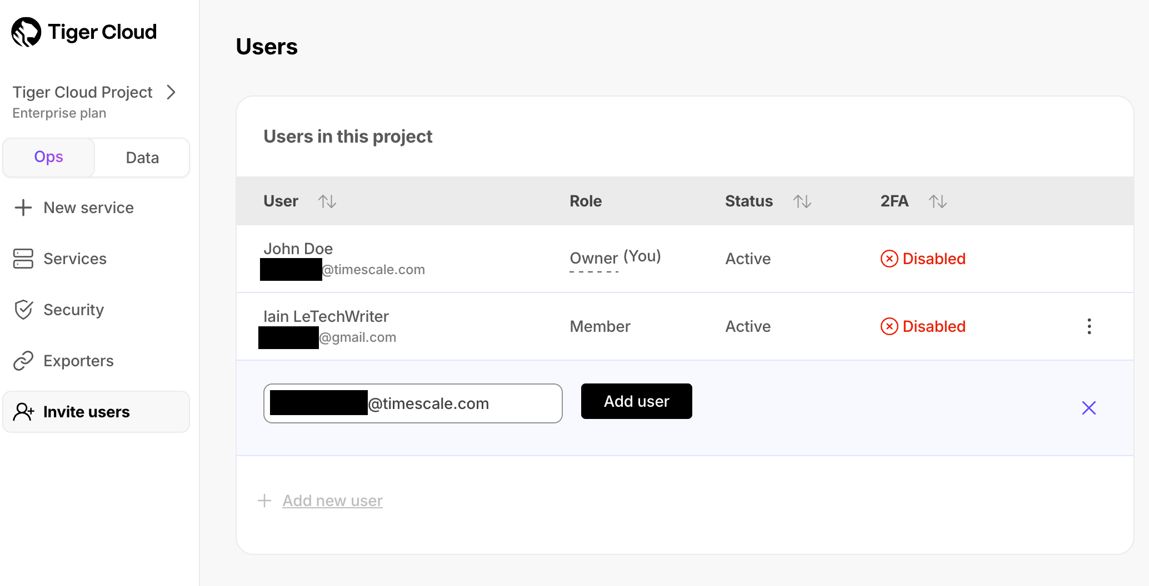Screen dimensions: 1149x586
Task: Open the three-dot menu for Iain LeTechWriter
Action: pyautogui.click(x=1089, y=326)
